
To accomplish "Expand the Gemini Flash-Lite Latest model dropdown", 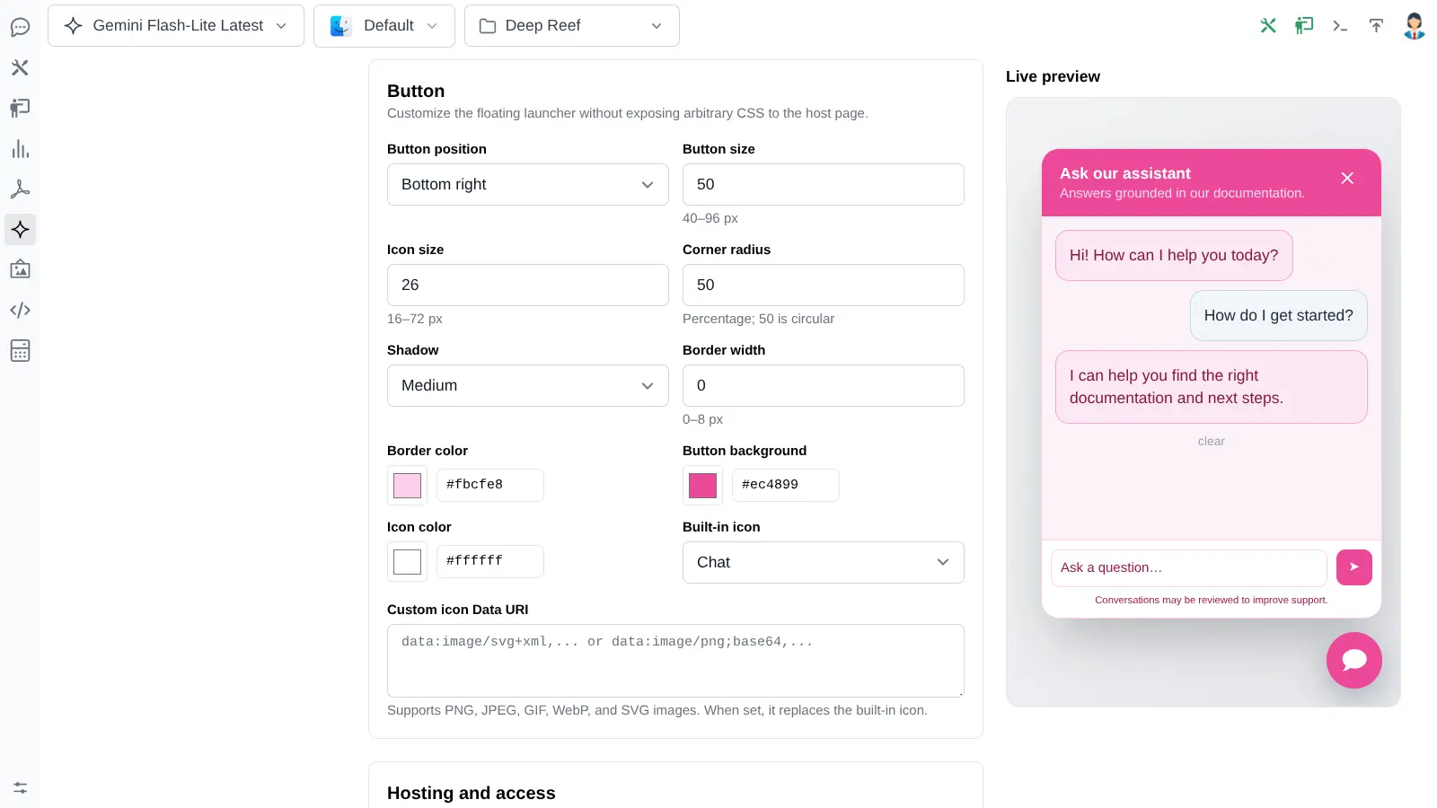I will pyautogui.click(x=176, y=26).
